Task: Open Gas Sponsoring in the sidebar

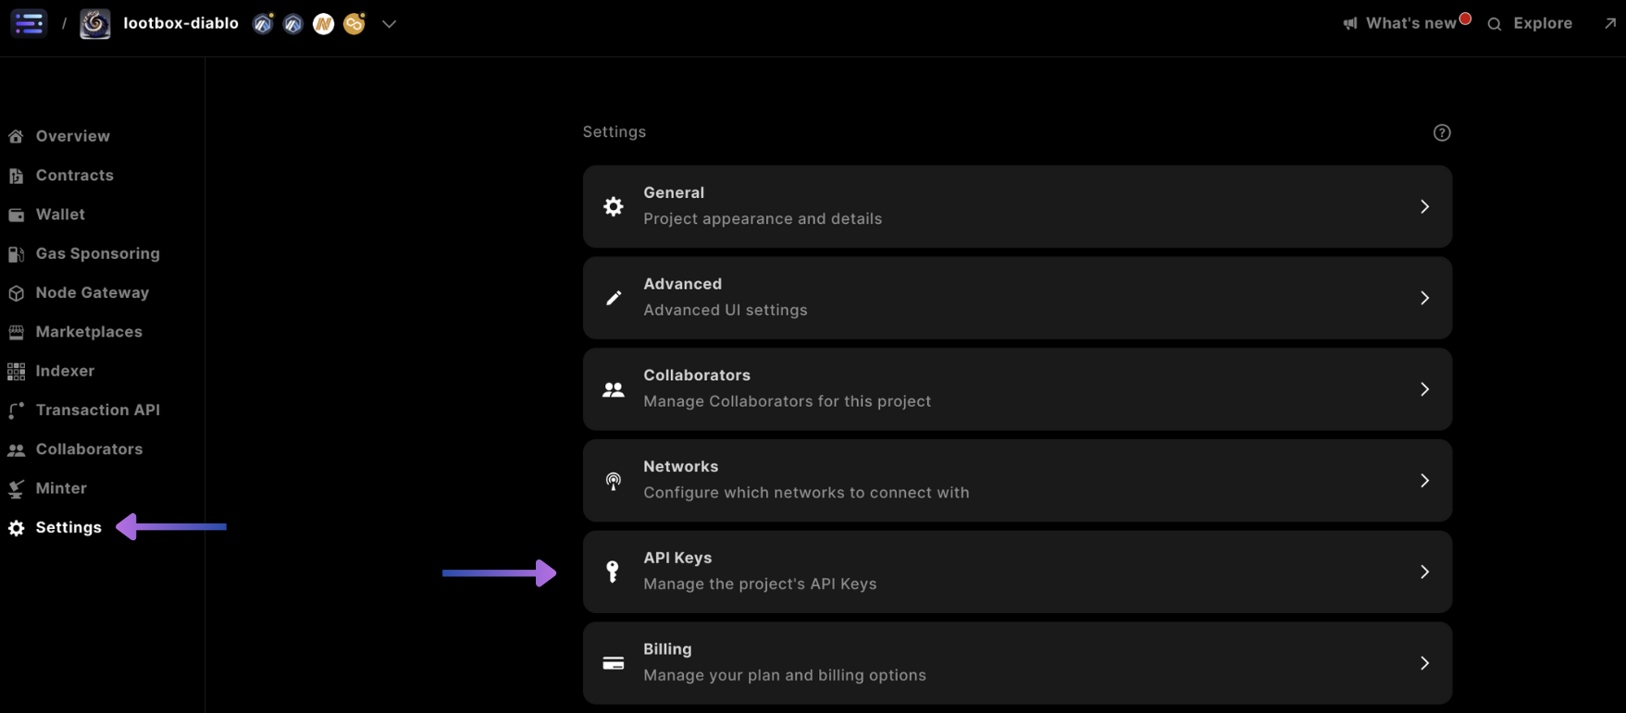Action: [97, 253]
